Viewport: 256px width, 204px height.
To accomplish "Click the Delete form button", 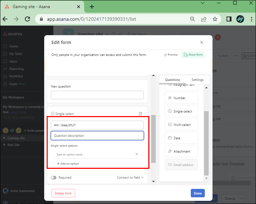I will coord(63,193).
